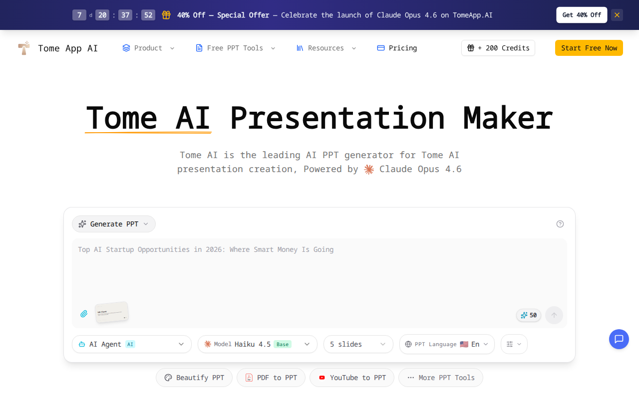Click the countdown days value '7'
The image size is (639, 399).
79,15
